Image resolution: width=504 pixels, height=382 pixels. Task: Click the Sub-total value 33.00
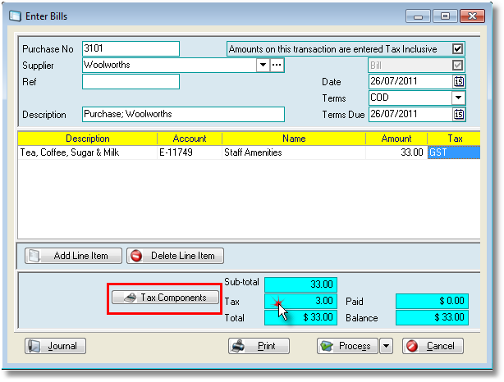300,284
